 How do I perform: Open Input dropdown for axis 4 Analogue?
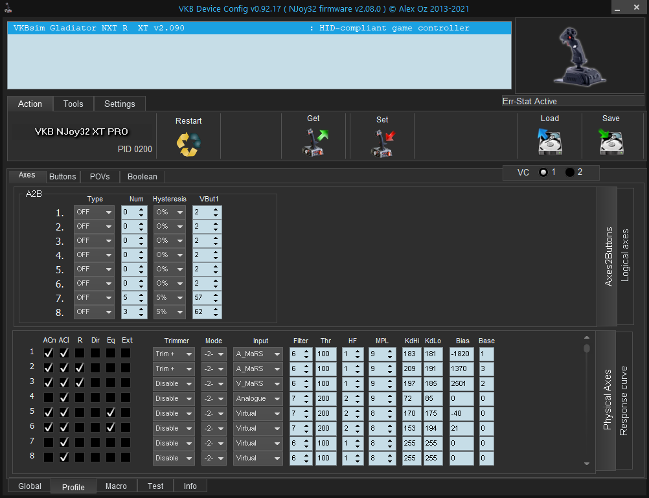point(257,399)
